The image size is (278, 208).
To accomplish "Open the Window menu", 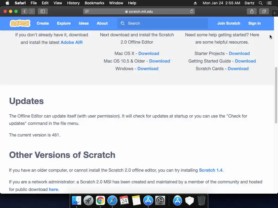I will click(116, 3).
